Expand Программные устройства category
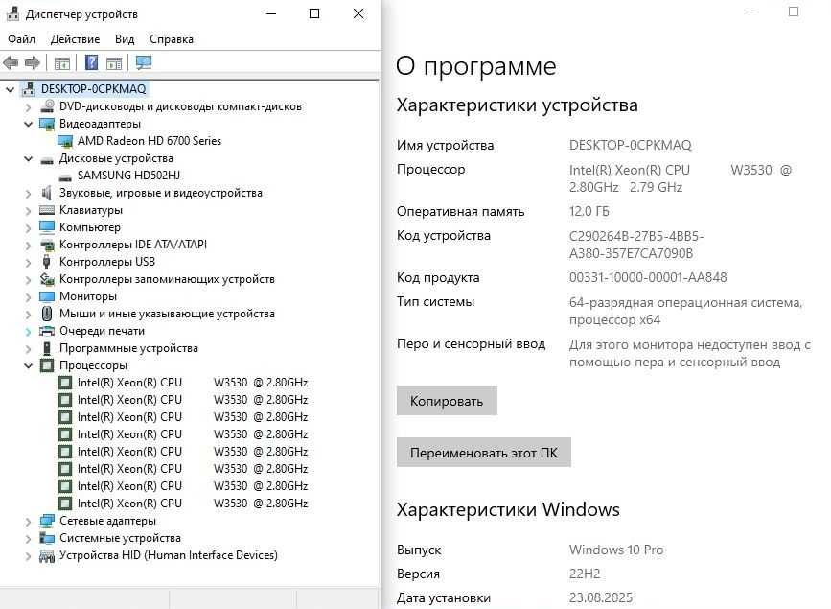This screenshot has height=609, width=831. 29,349
